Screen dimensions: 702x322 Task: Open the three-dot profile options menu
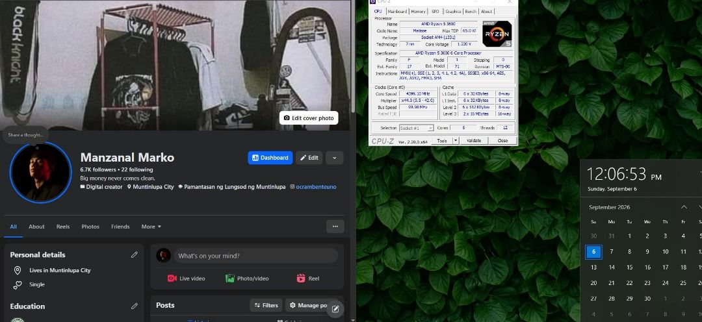335,227
